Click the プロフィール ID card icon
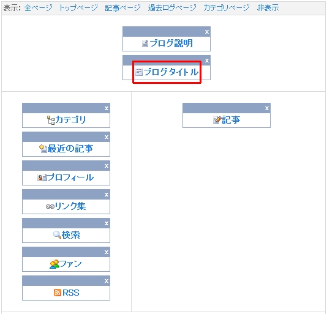 42,178
